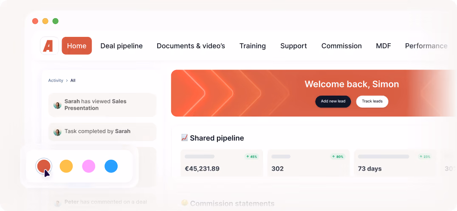Open the MDF menu item

[384, 46]
